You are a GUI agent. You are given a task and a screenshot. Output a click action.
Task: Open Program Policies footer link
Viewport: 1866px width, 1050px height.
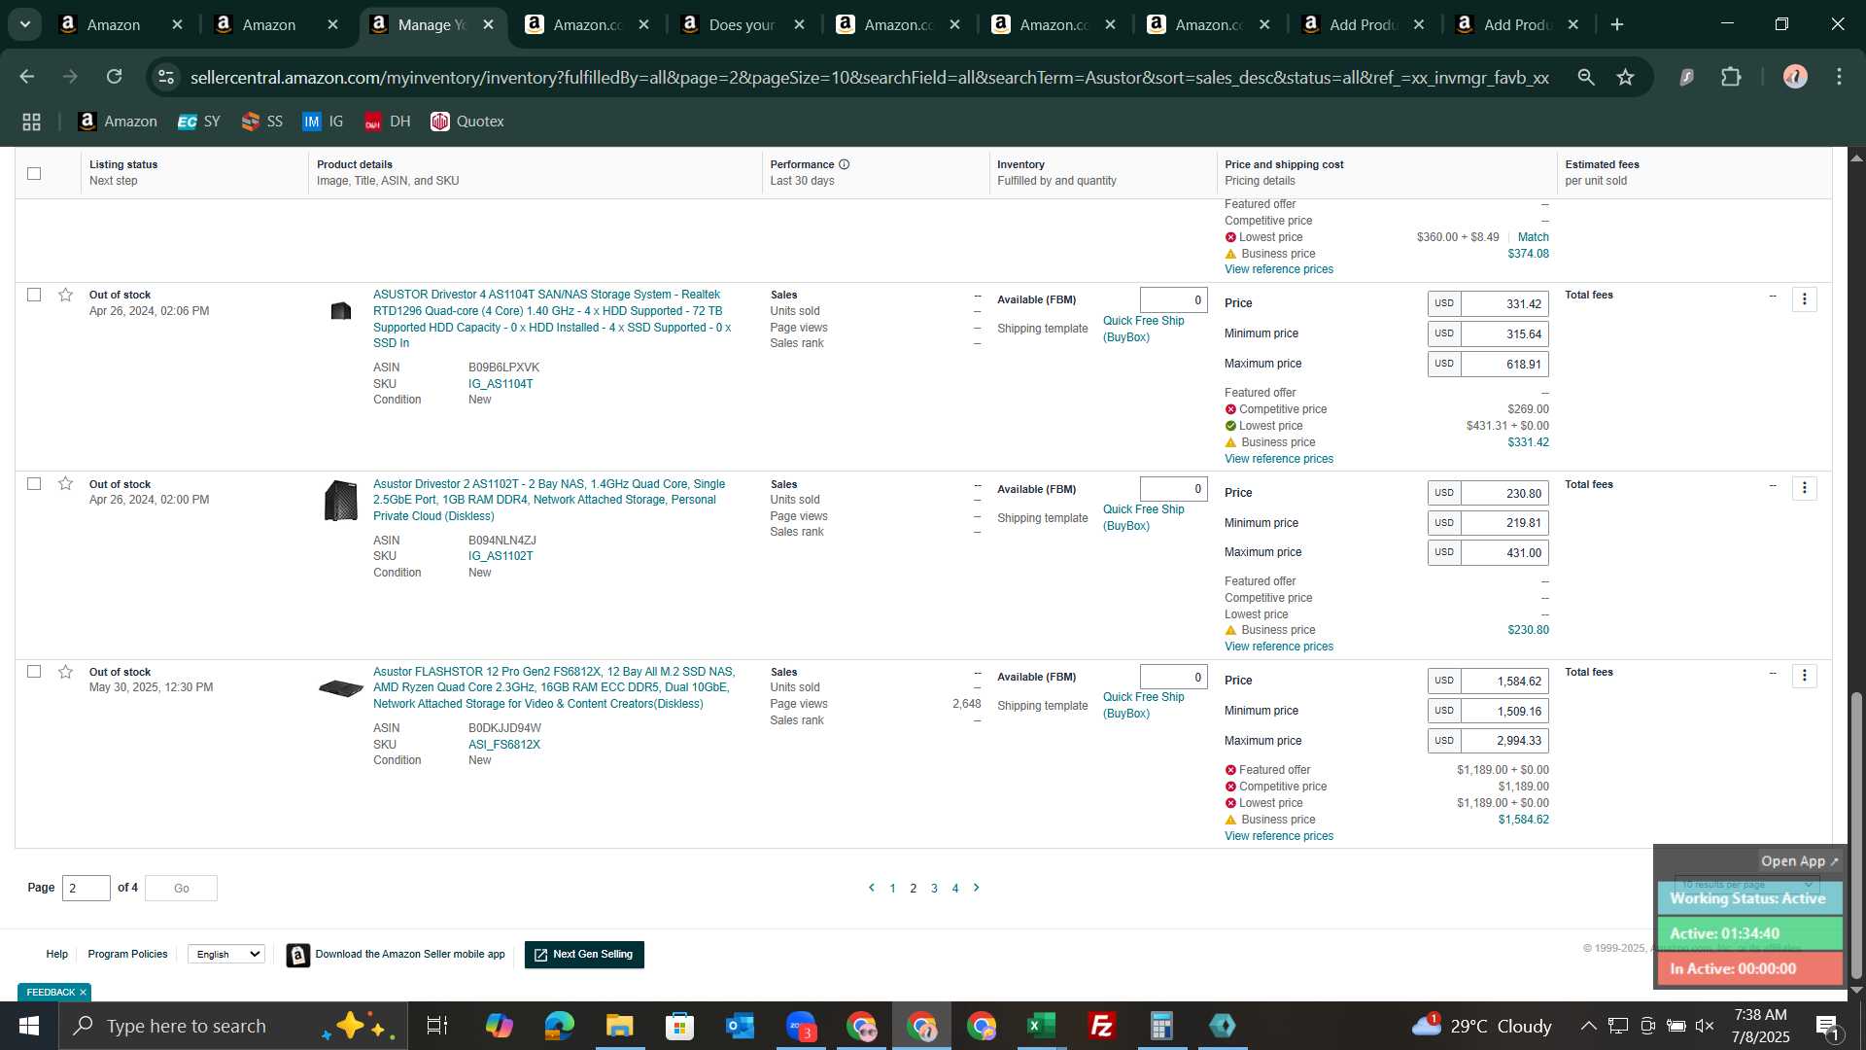(x=127, y=955)
